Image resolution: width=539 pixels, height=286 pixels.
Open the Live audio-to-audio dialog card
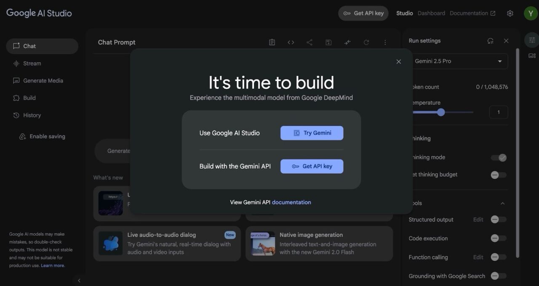click(x=167, y=244)
